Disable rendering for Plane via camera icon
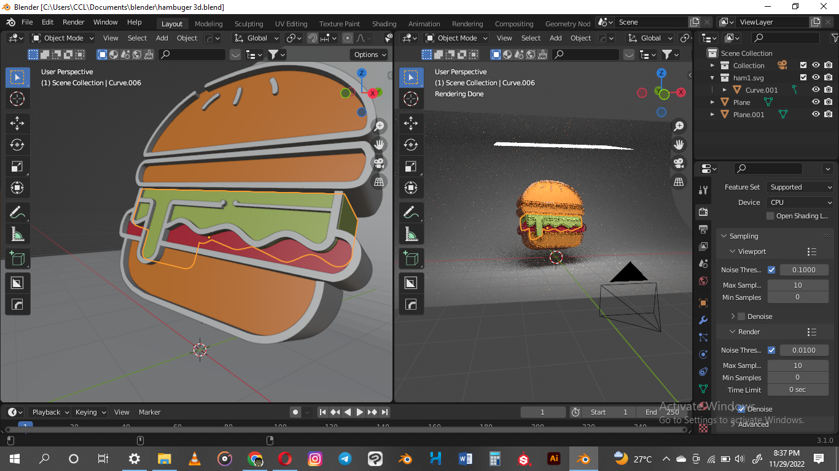 [829, 102]
